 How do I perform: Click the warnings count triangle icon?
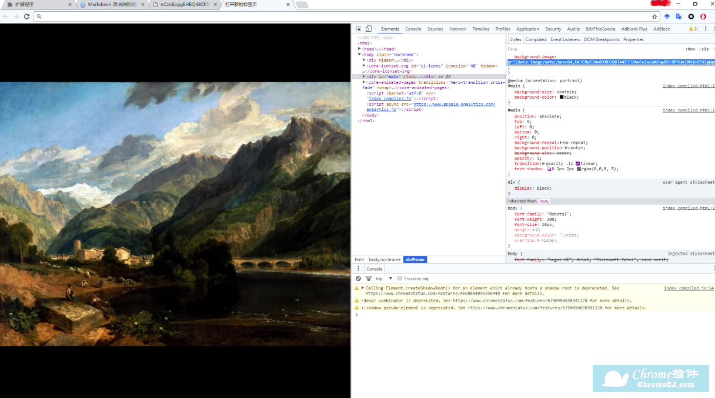pyautogui.click(x=691, y=29)
